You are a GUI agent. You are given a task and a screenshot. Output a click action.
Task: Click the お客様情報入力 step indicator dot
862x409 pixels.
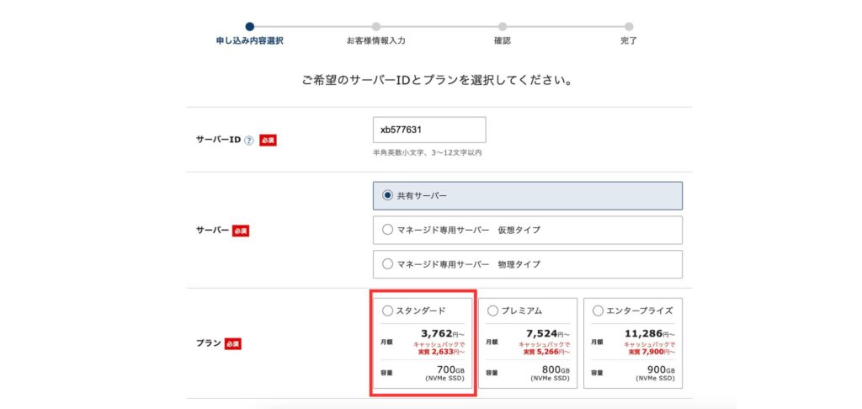point(376,26)
